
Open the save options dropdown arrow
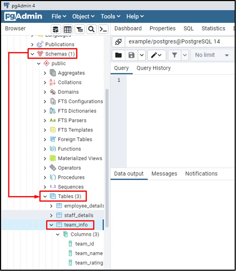142,55
